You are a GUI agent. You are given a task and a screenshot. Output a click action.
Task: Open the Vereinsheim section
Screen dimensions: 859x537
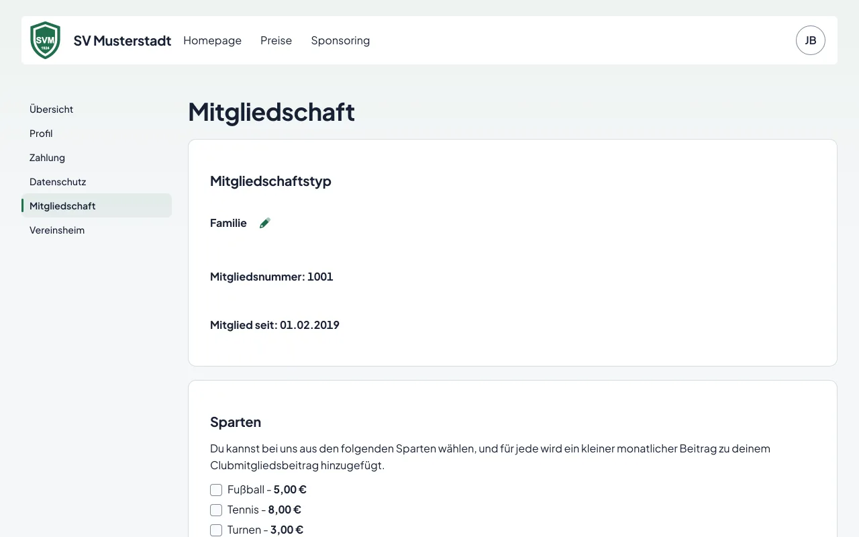[x=97, y=230]
